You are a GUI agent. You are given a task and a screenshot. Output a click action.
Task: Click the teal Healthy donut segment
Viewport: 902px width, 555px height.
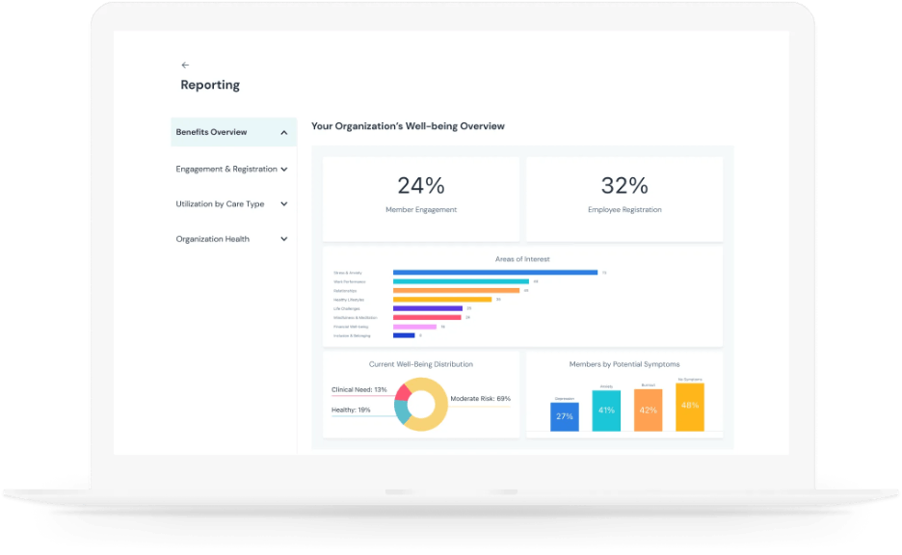[401, 411]
